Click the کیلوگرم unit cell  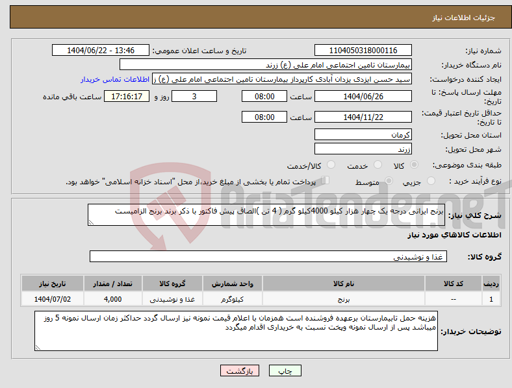pyautogui.click(x=232, y=299)
